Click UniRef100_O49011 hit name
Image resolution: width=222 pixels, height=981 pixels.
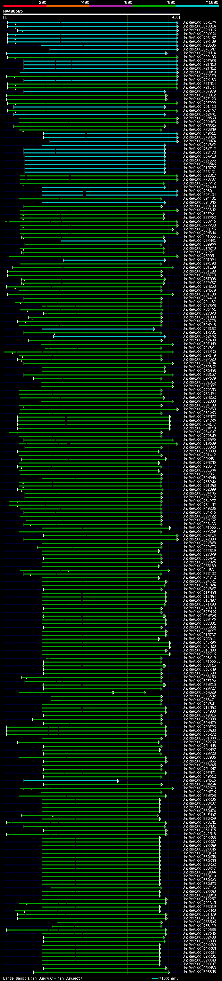(199, 134)
